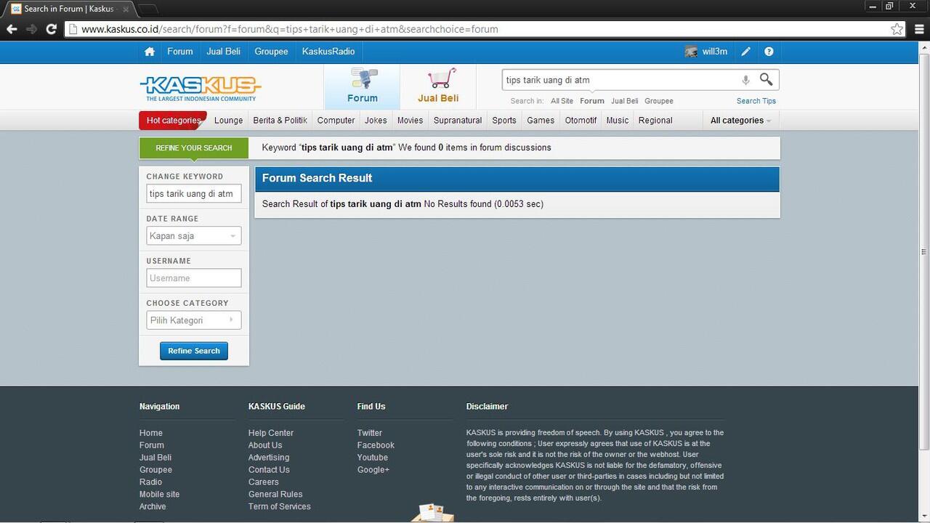Open the General Rules footer link

275,495
